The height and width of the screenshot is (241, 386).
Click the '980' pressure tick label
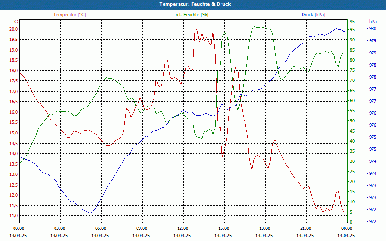point(373,29)
